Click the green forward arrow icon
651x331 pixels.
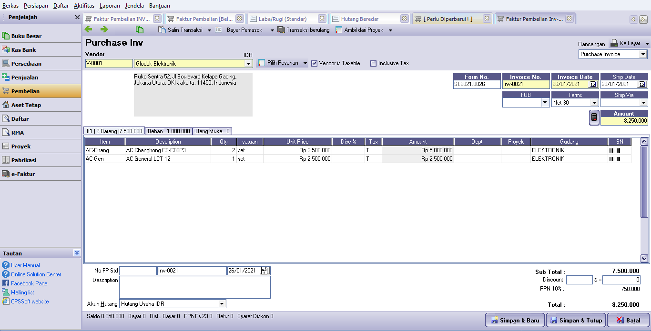[x=104, y=29]
